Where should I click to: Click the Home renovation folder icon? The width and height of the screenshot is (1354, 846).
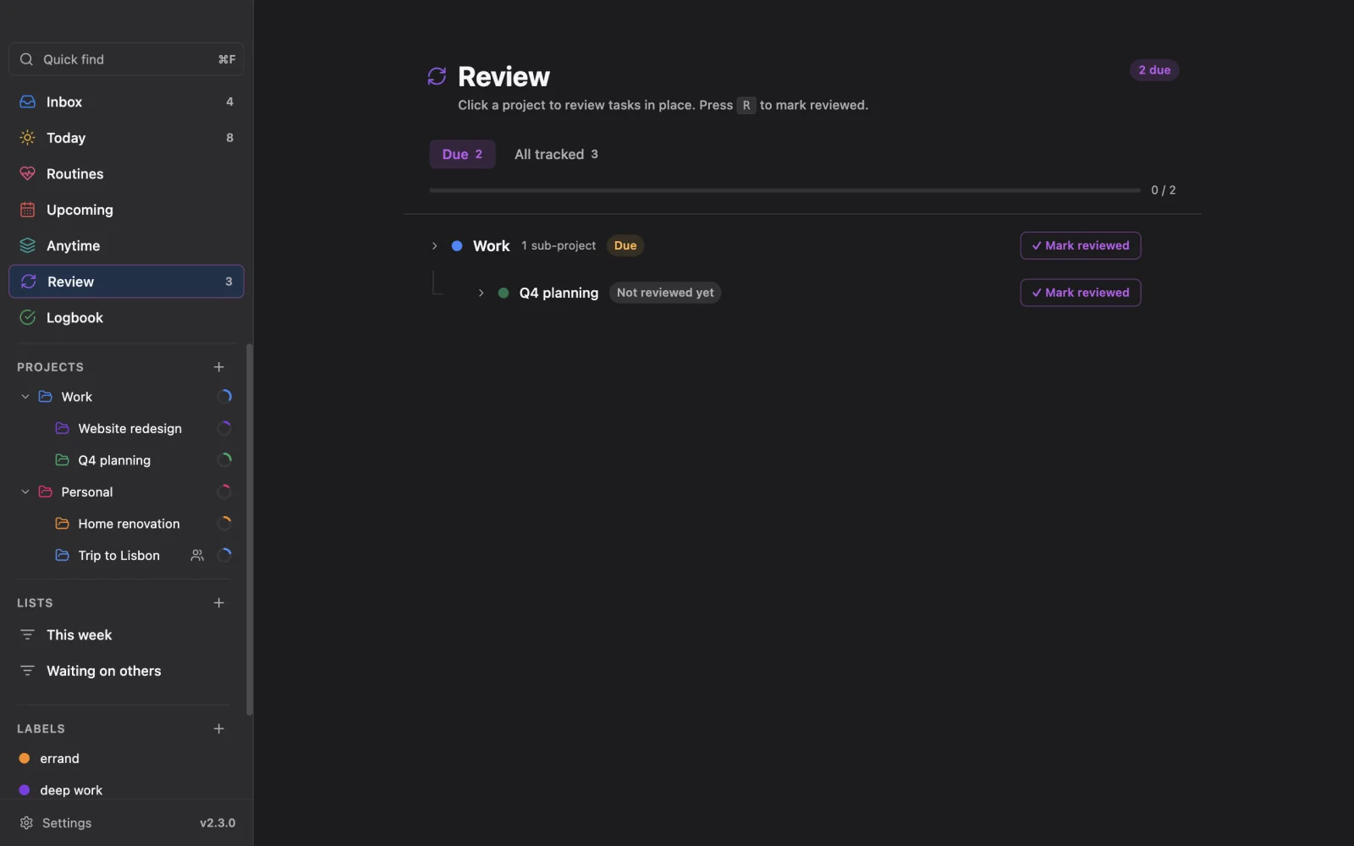point(62,523)
